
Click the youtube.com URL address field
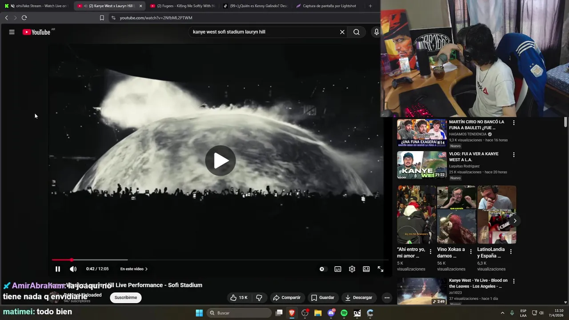click(x=156, y=18)
